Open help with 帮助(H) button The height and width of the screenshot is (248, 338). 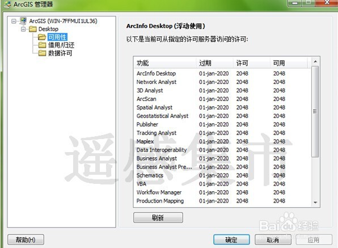26,239
